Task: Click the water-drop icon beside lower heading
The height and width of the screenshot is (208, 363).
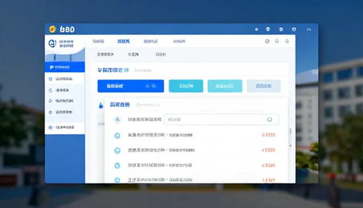Action: tap(101, 105)
